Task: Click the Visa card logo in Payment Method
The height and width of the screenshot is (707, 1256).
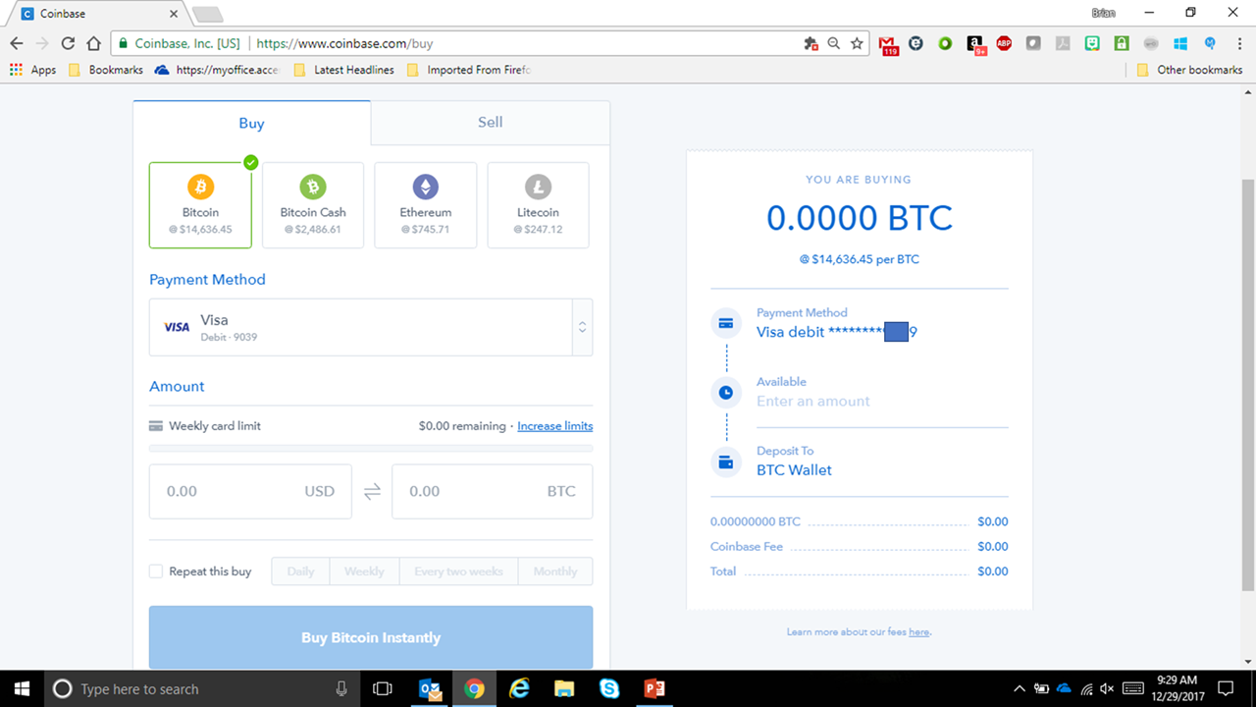Action: [177, 327]
